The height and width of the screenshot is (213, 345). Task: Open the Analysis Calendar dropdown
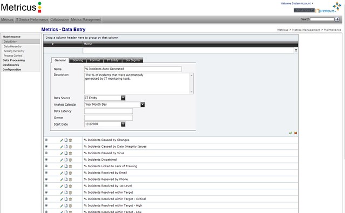143,105
